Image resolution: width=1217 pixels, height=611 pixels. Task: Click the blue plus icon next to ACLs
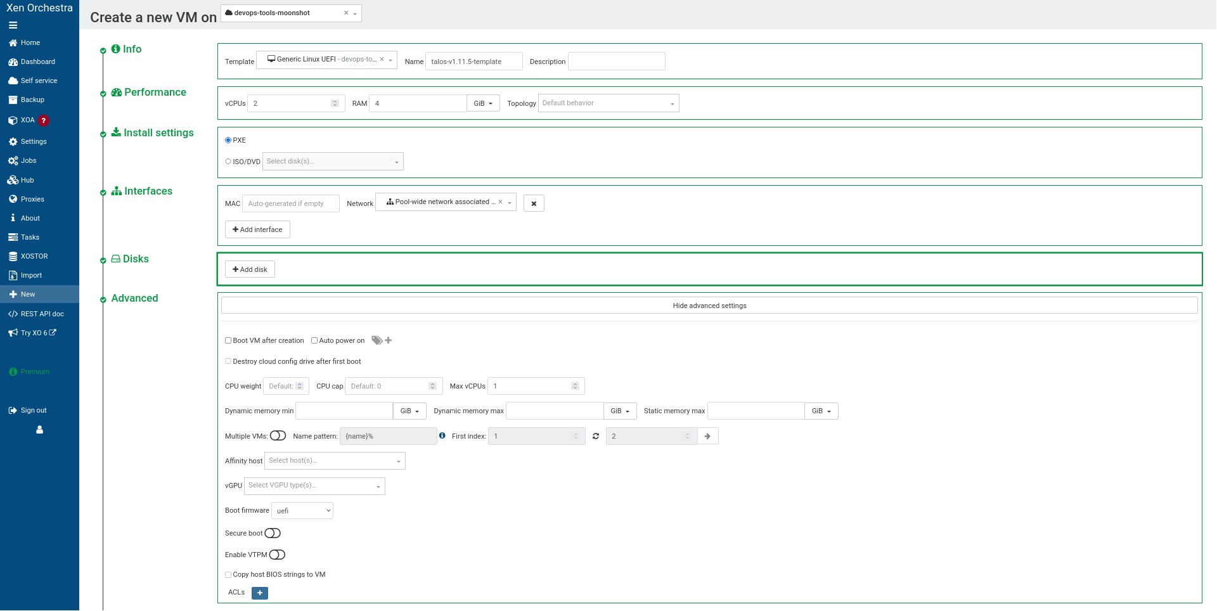coord(259,593)
